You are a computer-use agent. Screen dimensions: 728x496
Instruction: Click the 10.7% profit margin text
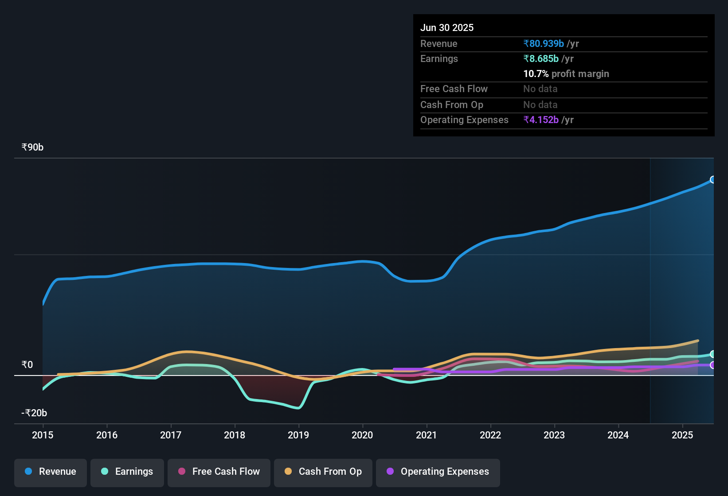(x=566, y=74)
